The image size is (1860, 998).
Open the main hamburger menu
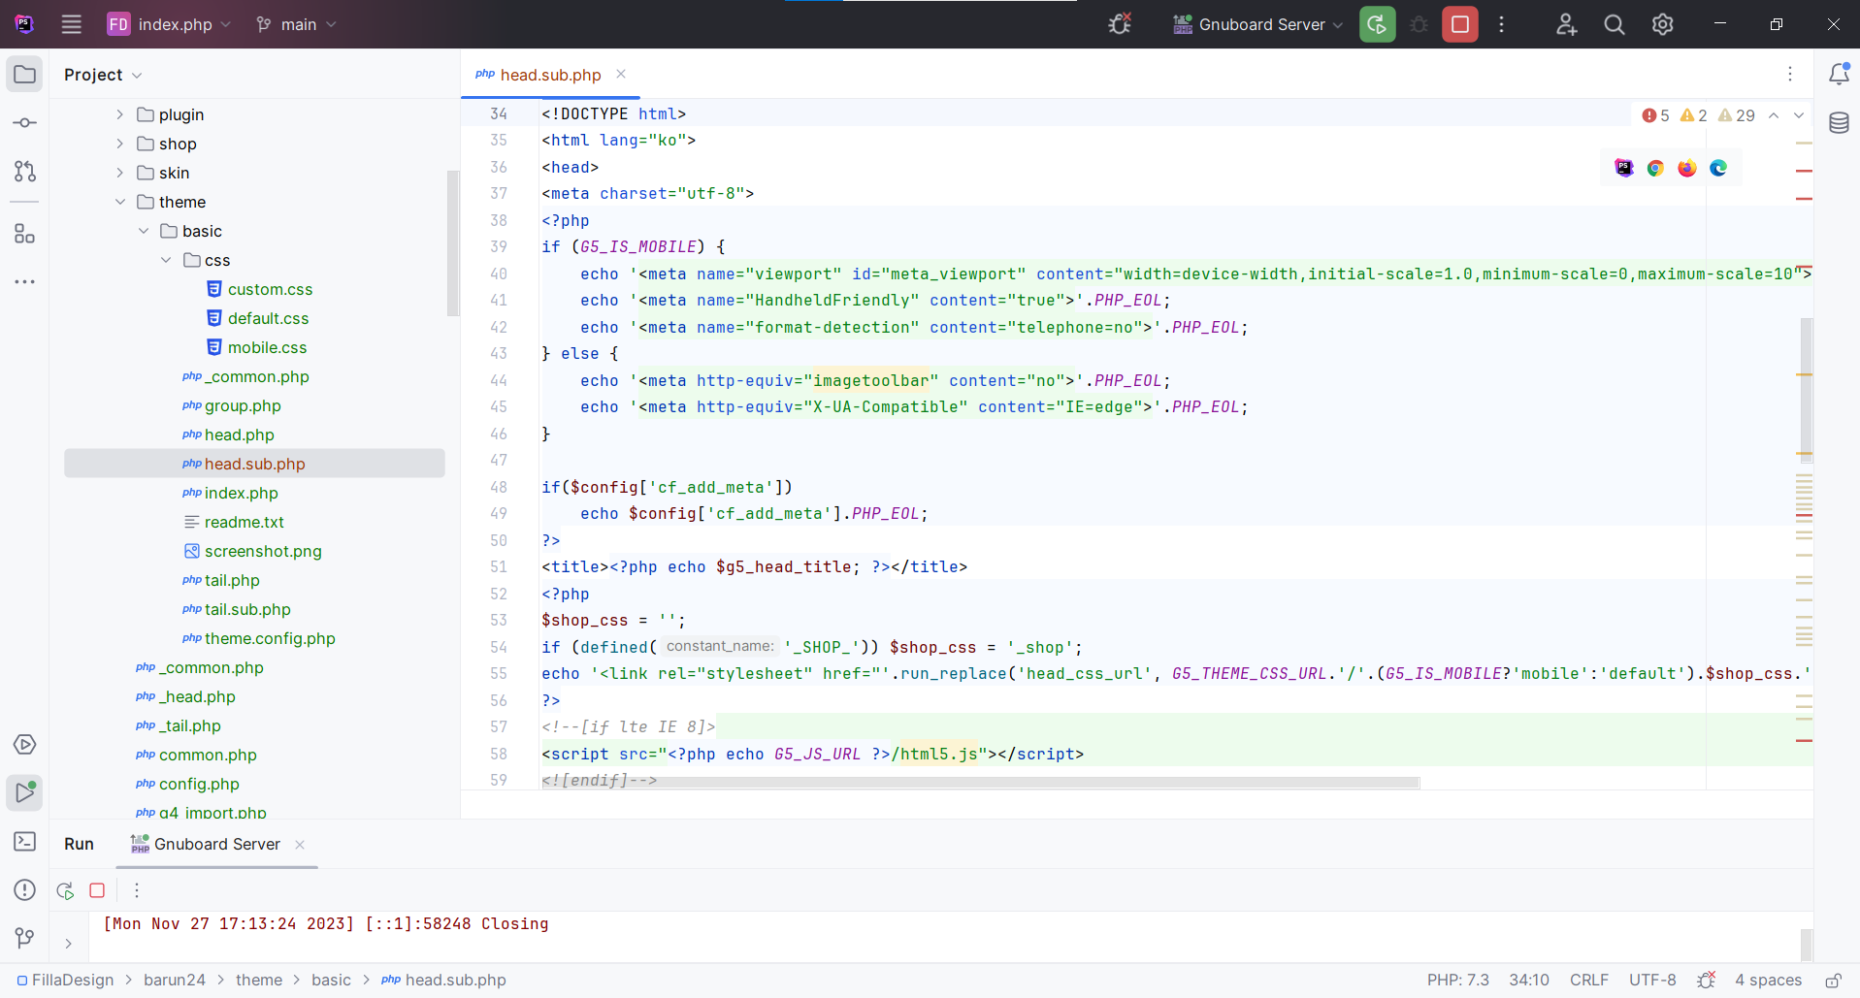[71, 24]
